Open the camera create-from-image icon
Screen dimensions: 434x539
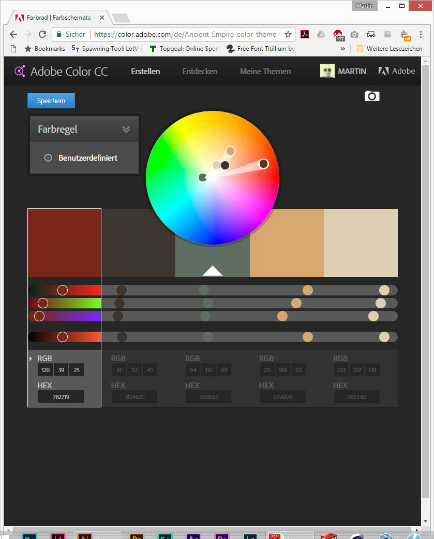coord(372,96)
